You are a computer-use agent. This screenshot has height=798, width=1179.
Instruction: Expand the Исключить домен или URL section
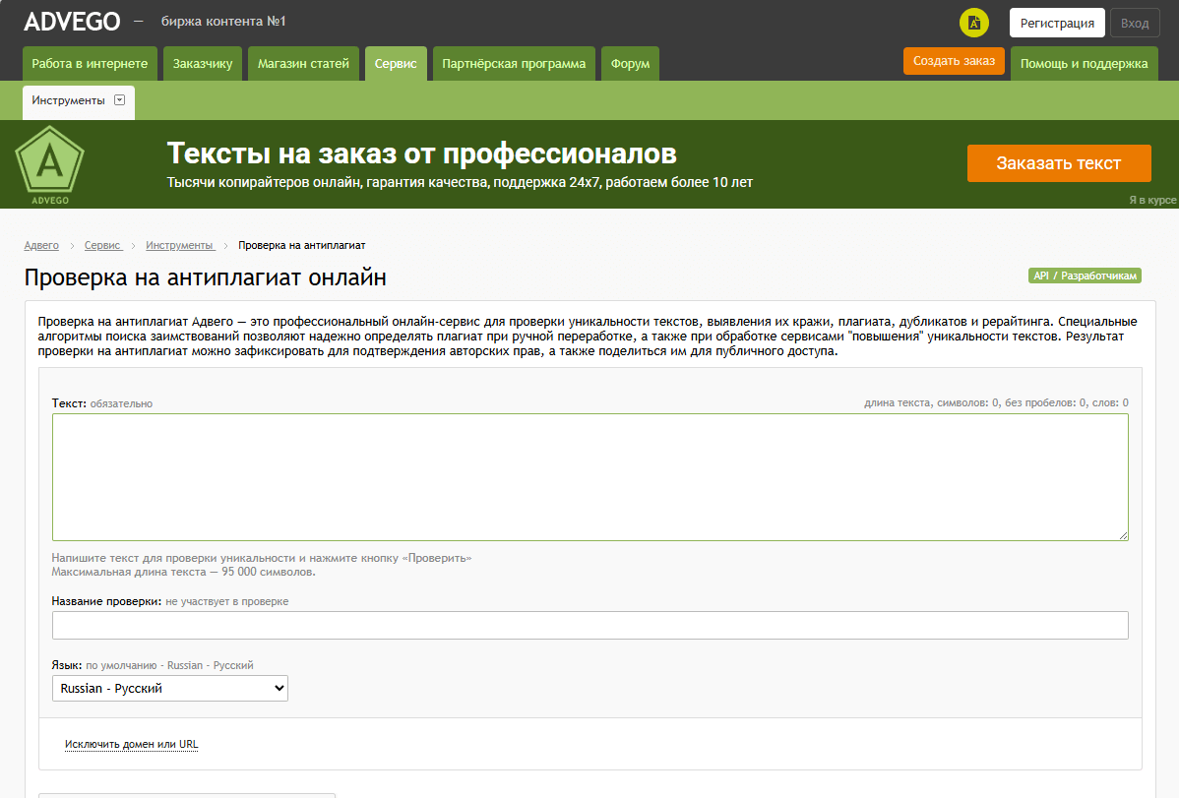tap(131, 745)
